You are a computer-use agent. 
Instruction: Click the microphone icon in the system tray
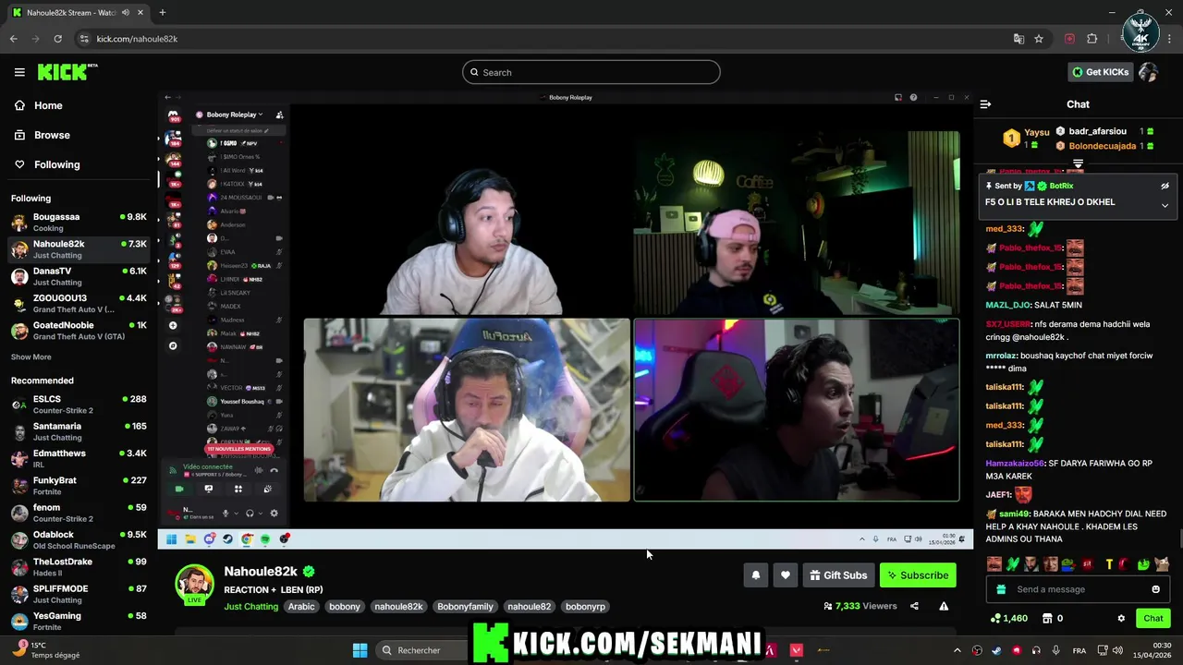point(1055,650)
